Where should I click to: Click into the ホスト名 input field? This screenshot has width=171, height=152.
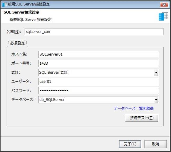(98, 54)
